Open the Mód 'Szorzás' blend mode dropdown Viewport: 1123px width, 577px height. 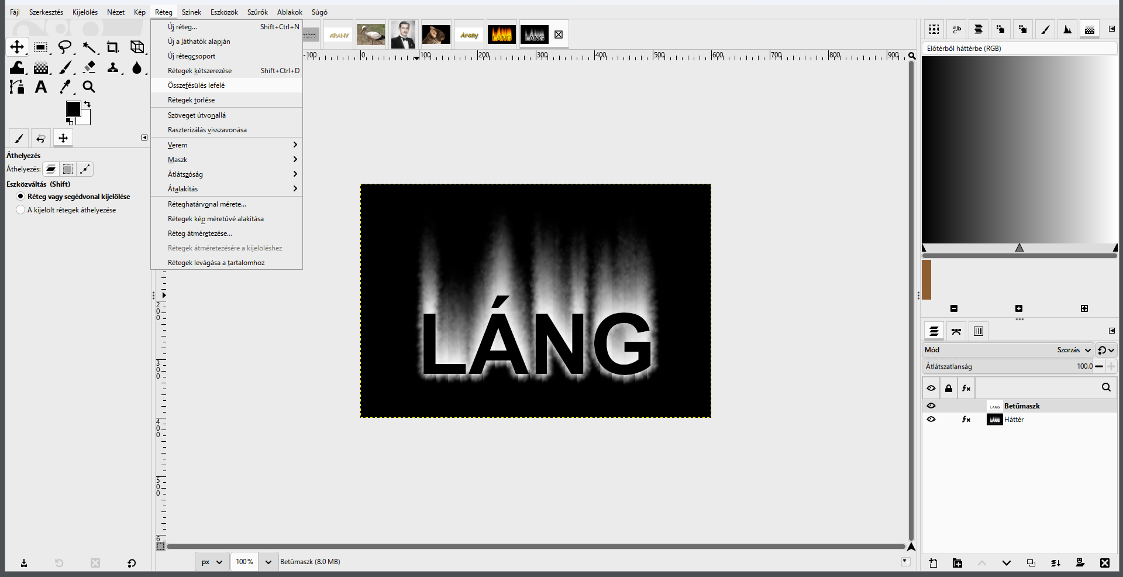pos(1007,350)
